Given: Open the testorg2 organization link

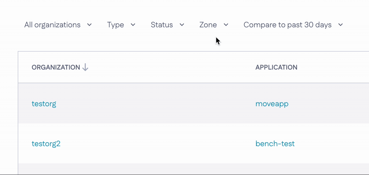Looking at the screenshot, I should pos(46,144).
